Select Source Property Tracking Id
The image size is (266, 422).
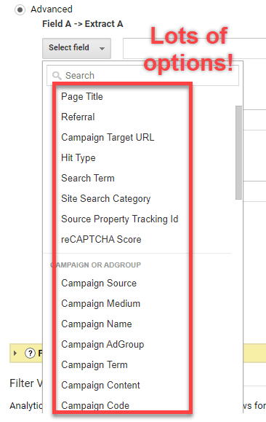click(119, 219)
